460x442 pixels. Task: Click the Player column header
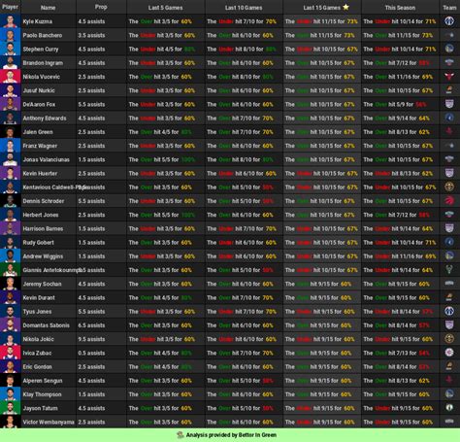pyautogui.click(x=10, y=7)
